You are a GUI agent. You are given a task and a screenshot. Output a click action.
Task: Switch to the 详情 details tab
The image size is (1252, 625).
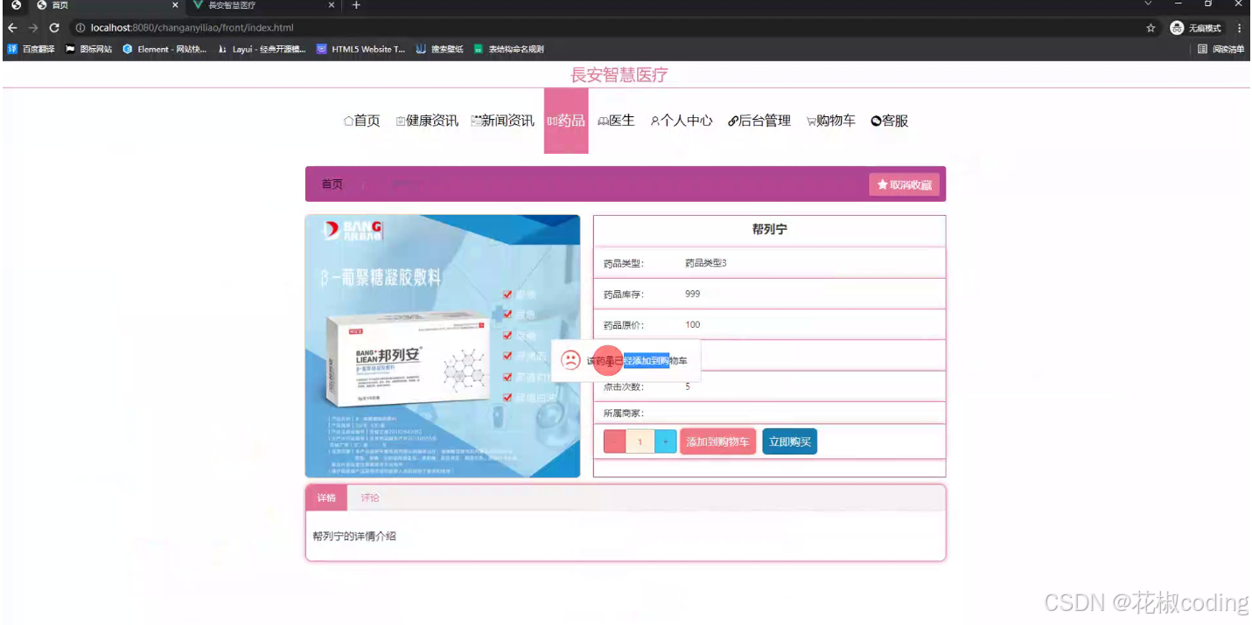tap(326, 497)
